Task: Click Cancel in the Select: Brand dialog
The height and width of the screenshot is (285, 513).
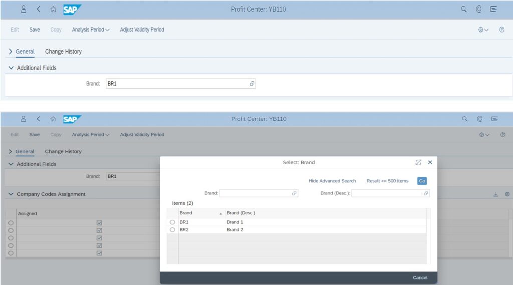Action: pos(420,278)
